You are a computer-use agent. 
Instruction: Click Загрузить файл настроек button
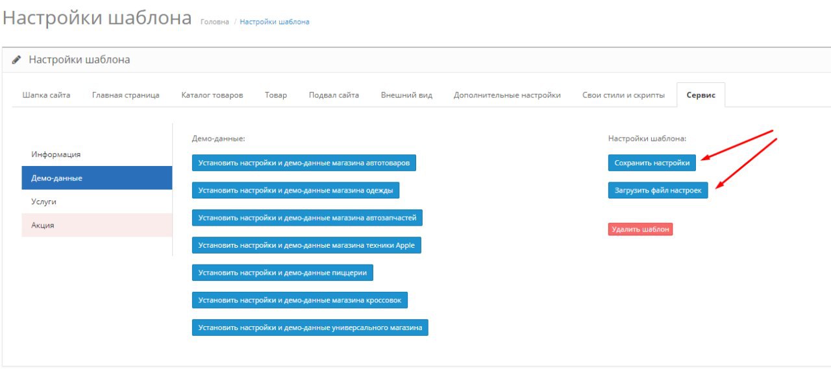(658, 190)
